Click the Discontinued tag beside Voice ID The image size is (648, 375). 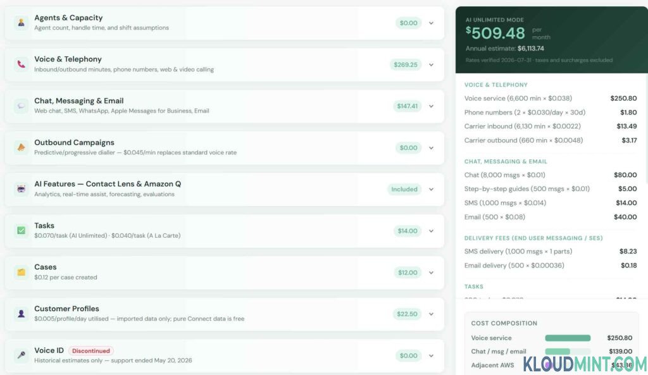(x=91, y=350)
